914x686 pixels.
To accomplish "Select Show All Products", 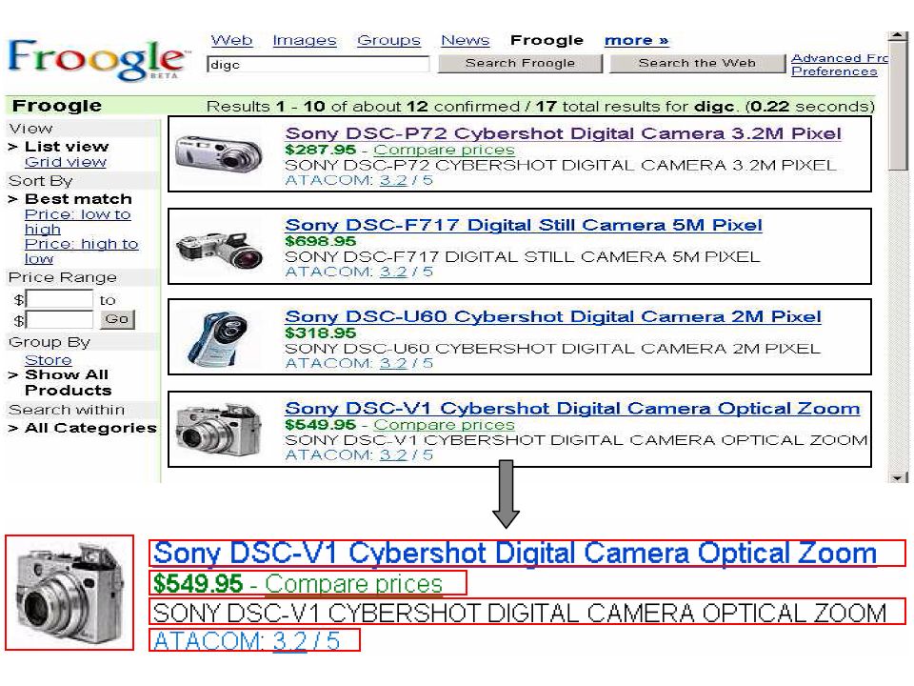I will [x=68, y=383].
